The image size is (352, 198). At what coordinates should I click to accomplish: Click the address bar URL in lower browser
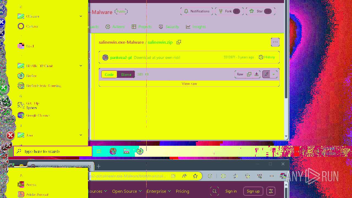(x=127, y=176)
